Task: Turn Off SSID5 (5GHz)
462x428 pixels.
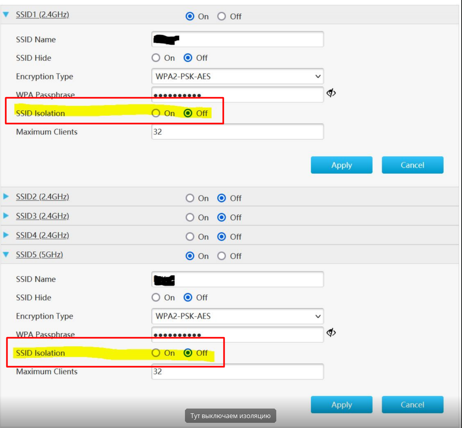Action: coord(221,256)
